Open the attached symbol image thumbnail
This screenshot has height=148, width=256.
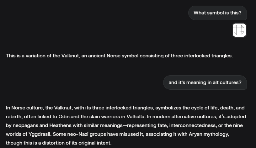(x=239, y=30)
